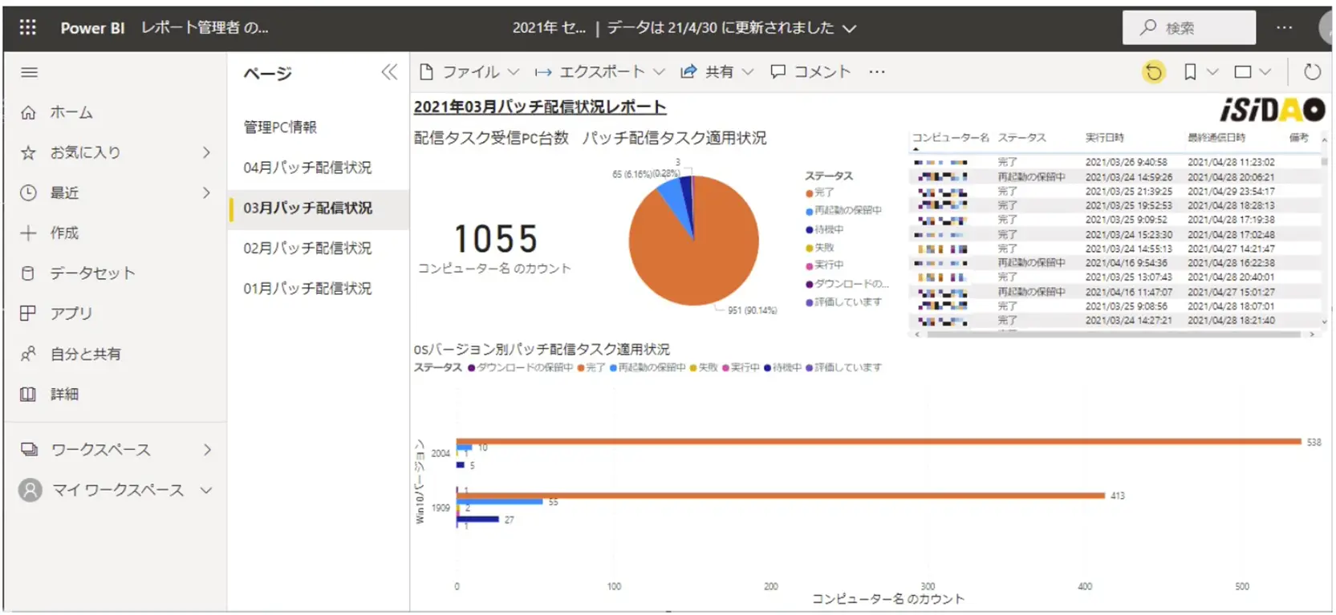
Task: Select the 03月パッチ配信状況 page
Action: (319, 208)
